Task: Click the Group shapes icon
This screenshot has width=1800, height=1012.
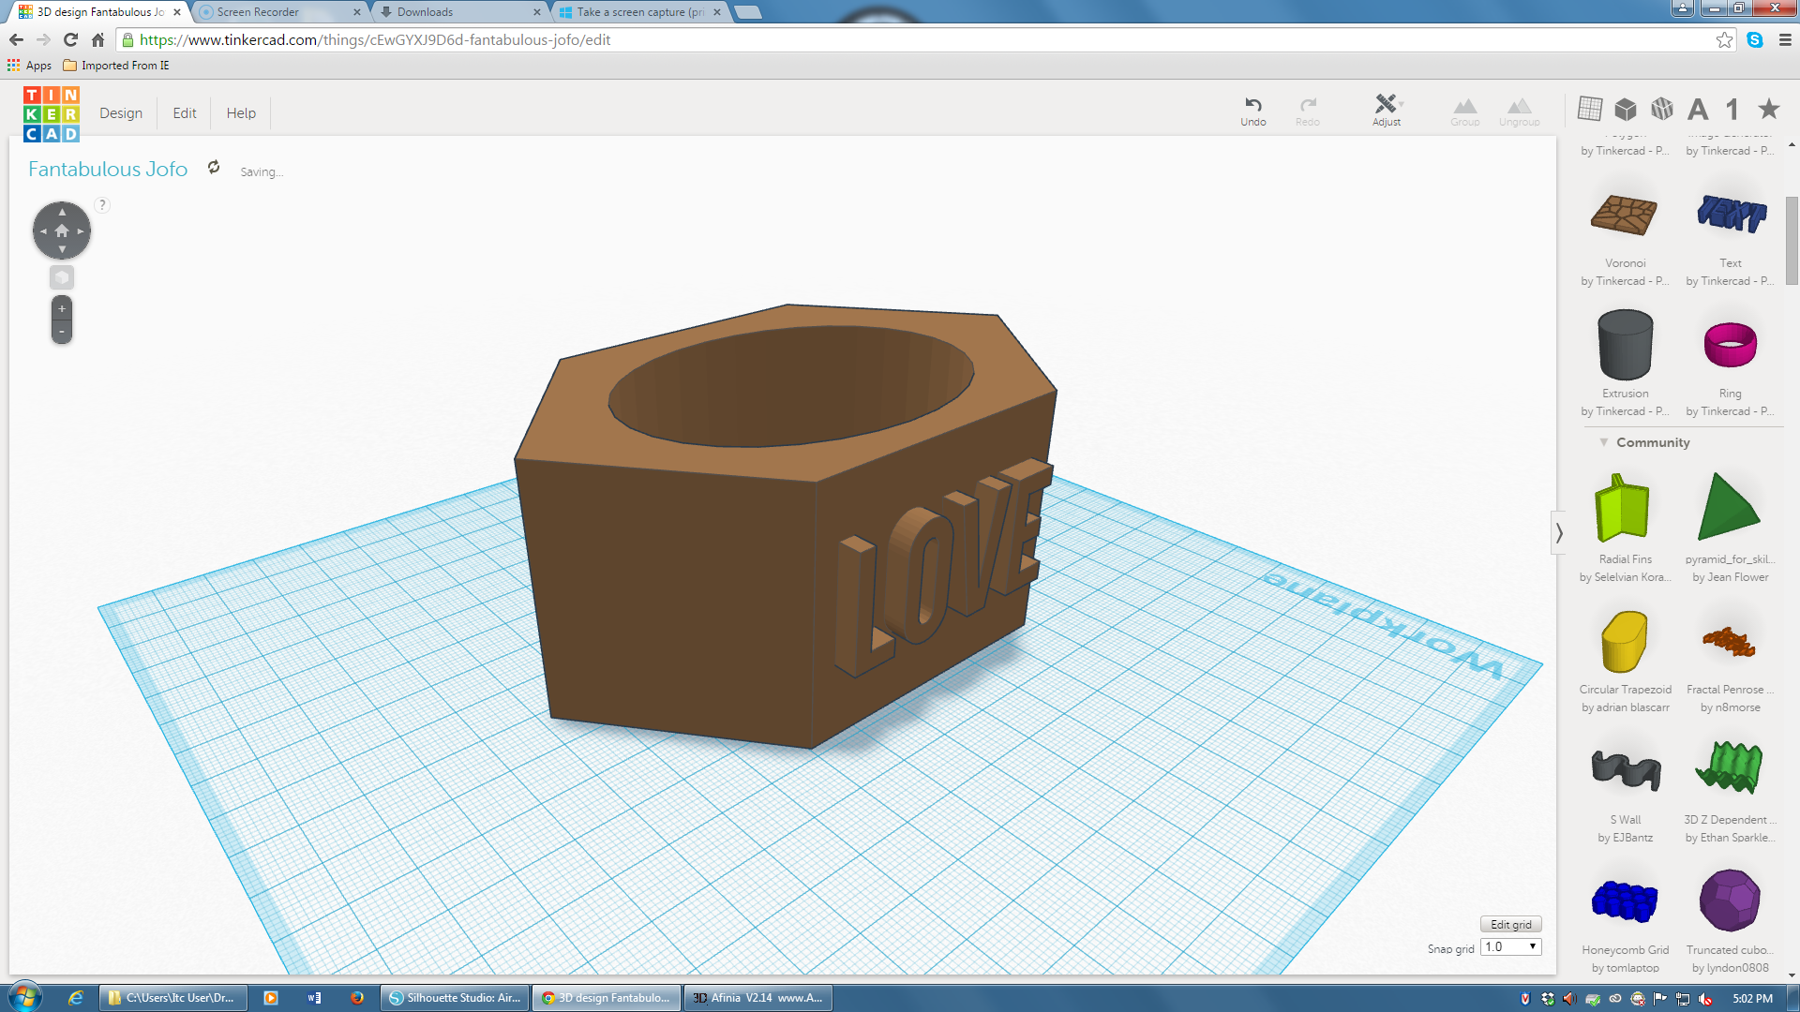Action: 1465,111
